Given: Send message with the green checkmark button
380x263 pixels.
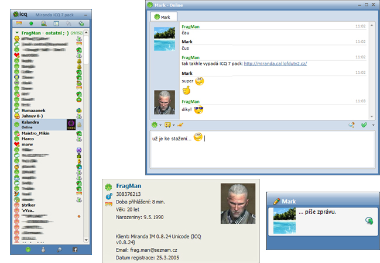Looking at the screenshot, I should coord(364,125).
